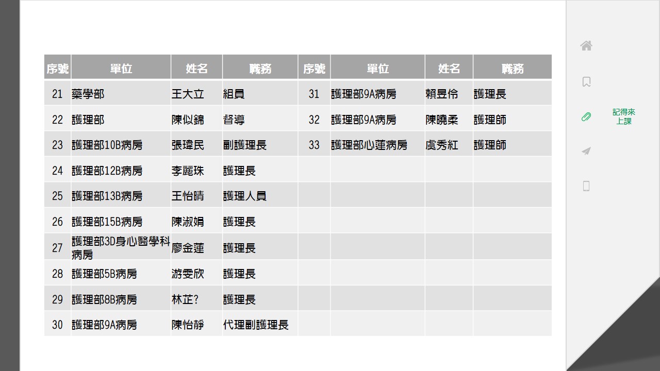Viewport: 660px width, 371px height.
Task: Select name 陳似錦
Action: [188, 120]
